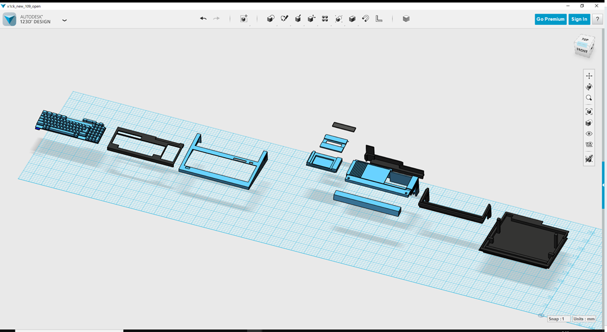Open the Material cube tool
The height and width of the screenshot is (332, 607).
(406, 19)
